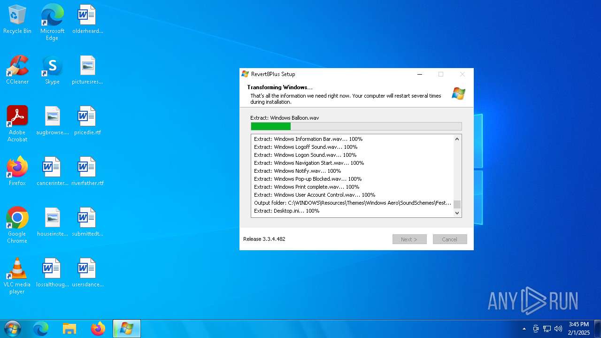Click the 'Transforming Windows...' heading
Screen dimensions: 601x338
pyautogui.click(x=280, y=87)
